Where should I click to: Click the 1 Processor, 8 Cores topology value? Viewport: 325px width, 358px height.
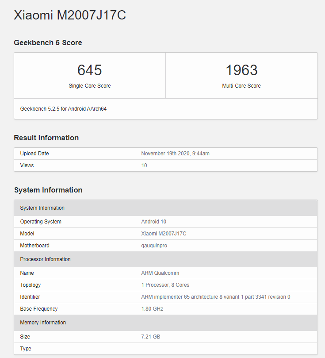(165, 285)
